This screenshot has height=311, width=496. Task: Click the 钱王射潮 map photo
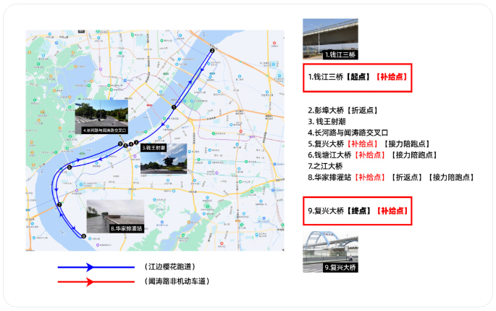(164, 157)
